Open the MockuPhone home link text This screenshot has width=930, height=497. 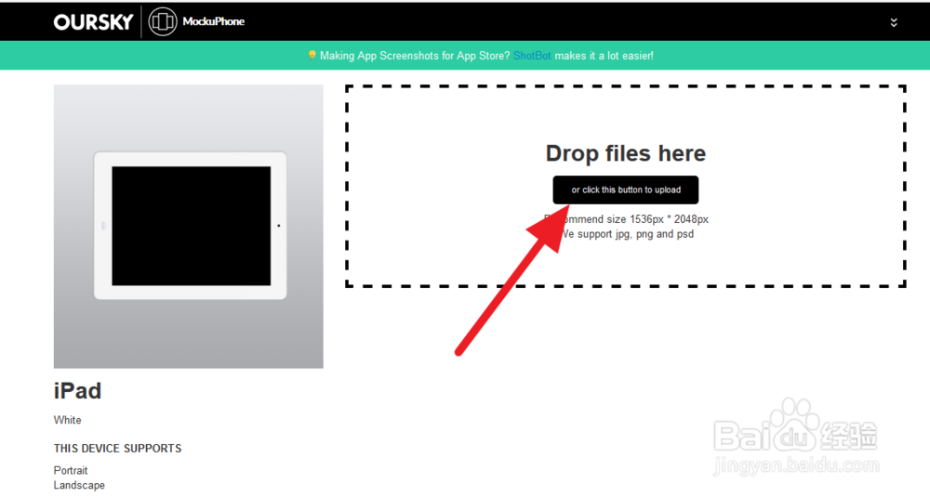click(x=214, y=22)
